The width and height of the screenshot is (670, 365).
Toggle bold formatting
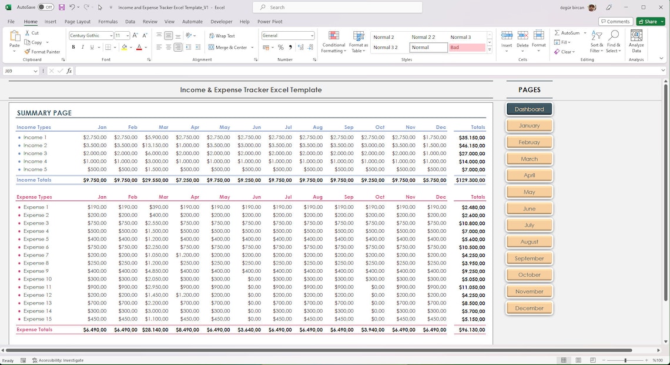click(x=73, y=46)
